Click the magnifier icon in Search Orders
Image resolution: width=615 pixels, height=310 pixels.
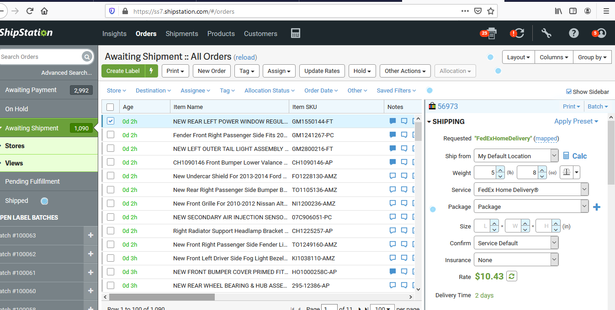tap(87, 57)
